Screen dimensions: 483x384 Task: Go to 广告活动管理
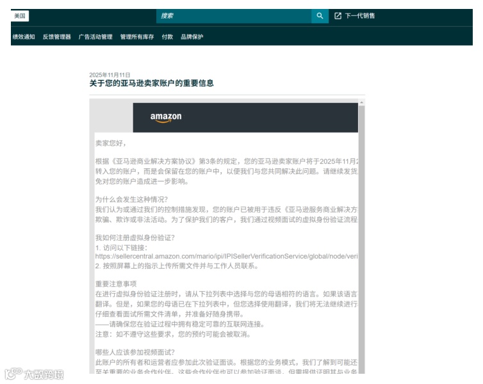(x=95, y=36)
